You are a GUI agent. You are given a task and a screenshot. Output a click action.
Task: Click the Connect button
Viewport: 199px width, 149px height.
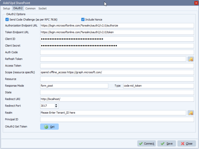[146, 143]
